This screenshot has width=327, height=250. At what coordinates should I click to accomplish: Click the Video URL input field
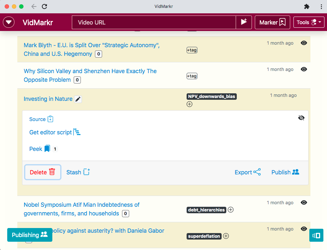[154, 22]
